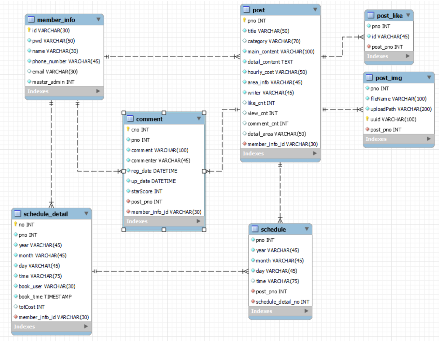Collapse the member_info table with header arrow

[x=98, y=19]
